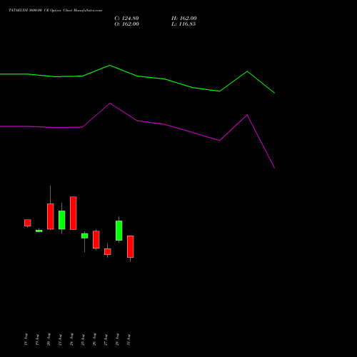
Task: Select the green candlestick above 25 Aug
Action: (x=85, y=236)
